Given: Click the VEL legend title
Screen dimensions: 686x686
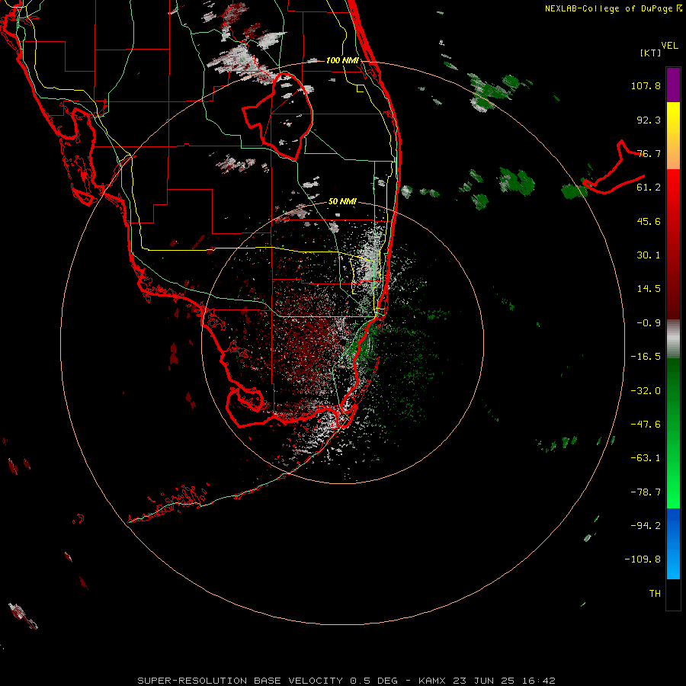Looking at the screenshot, I should point(669,46).
